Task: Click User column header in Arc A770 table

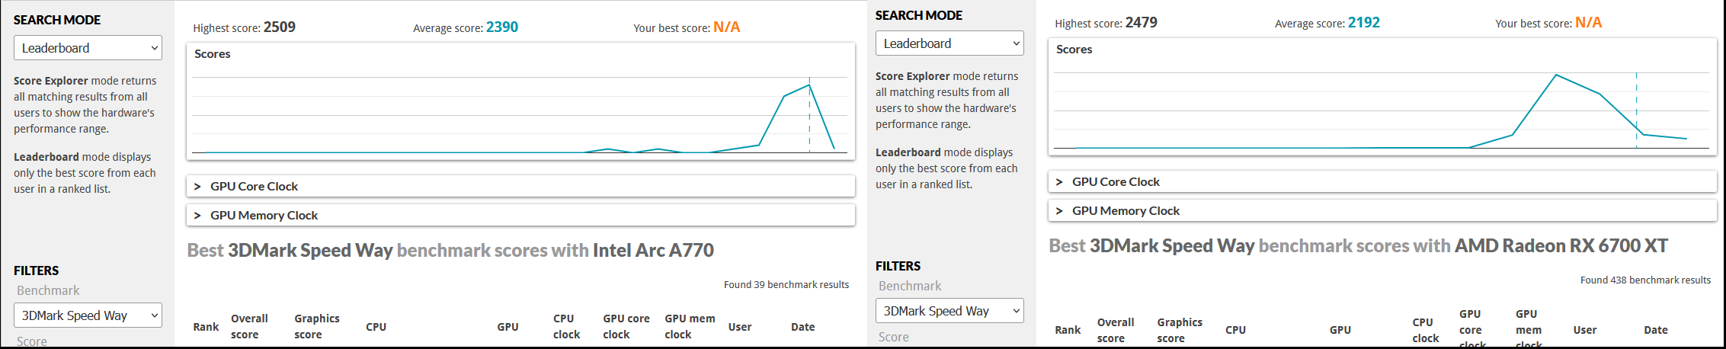Action: 740,327
